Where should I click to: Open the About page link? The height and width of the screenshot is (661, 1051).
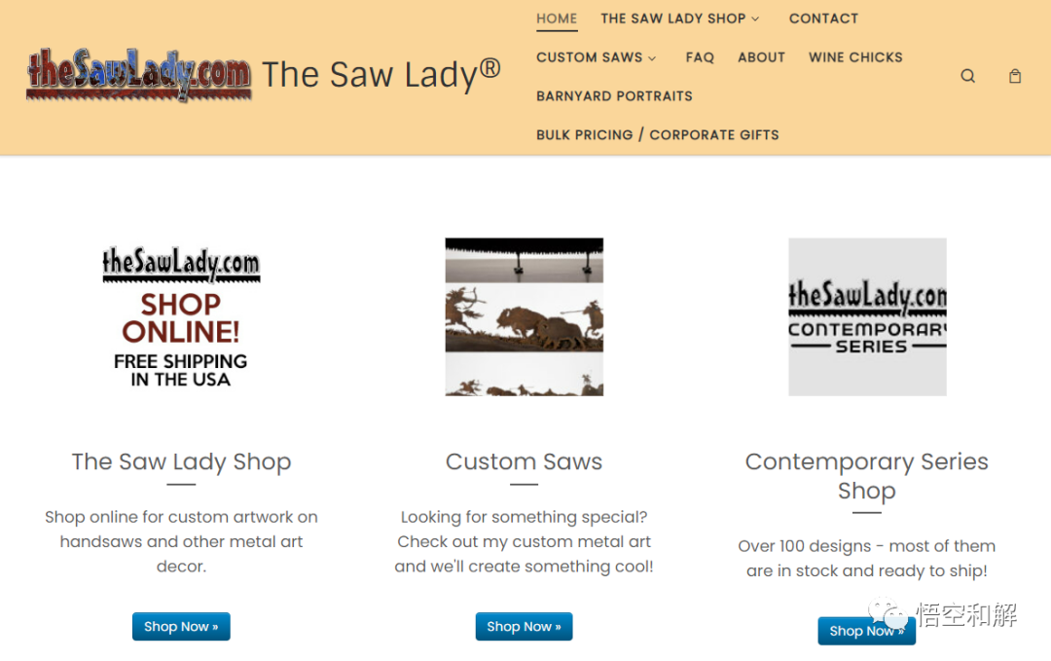click(761, 57)
